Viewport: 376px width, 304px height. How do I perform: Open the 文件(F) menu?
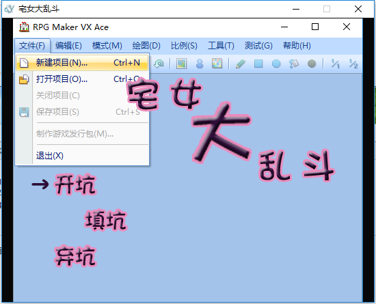32,46
